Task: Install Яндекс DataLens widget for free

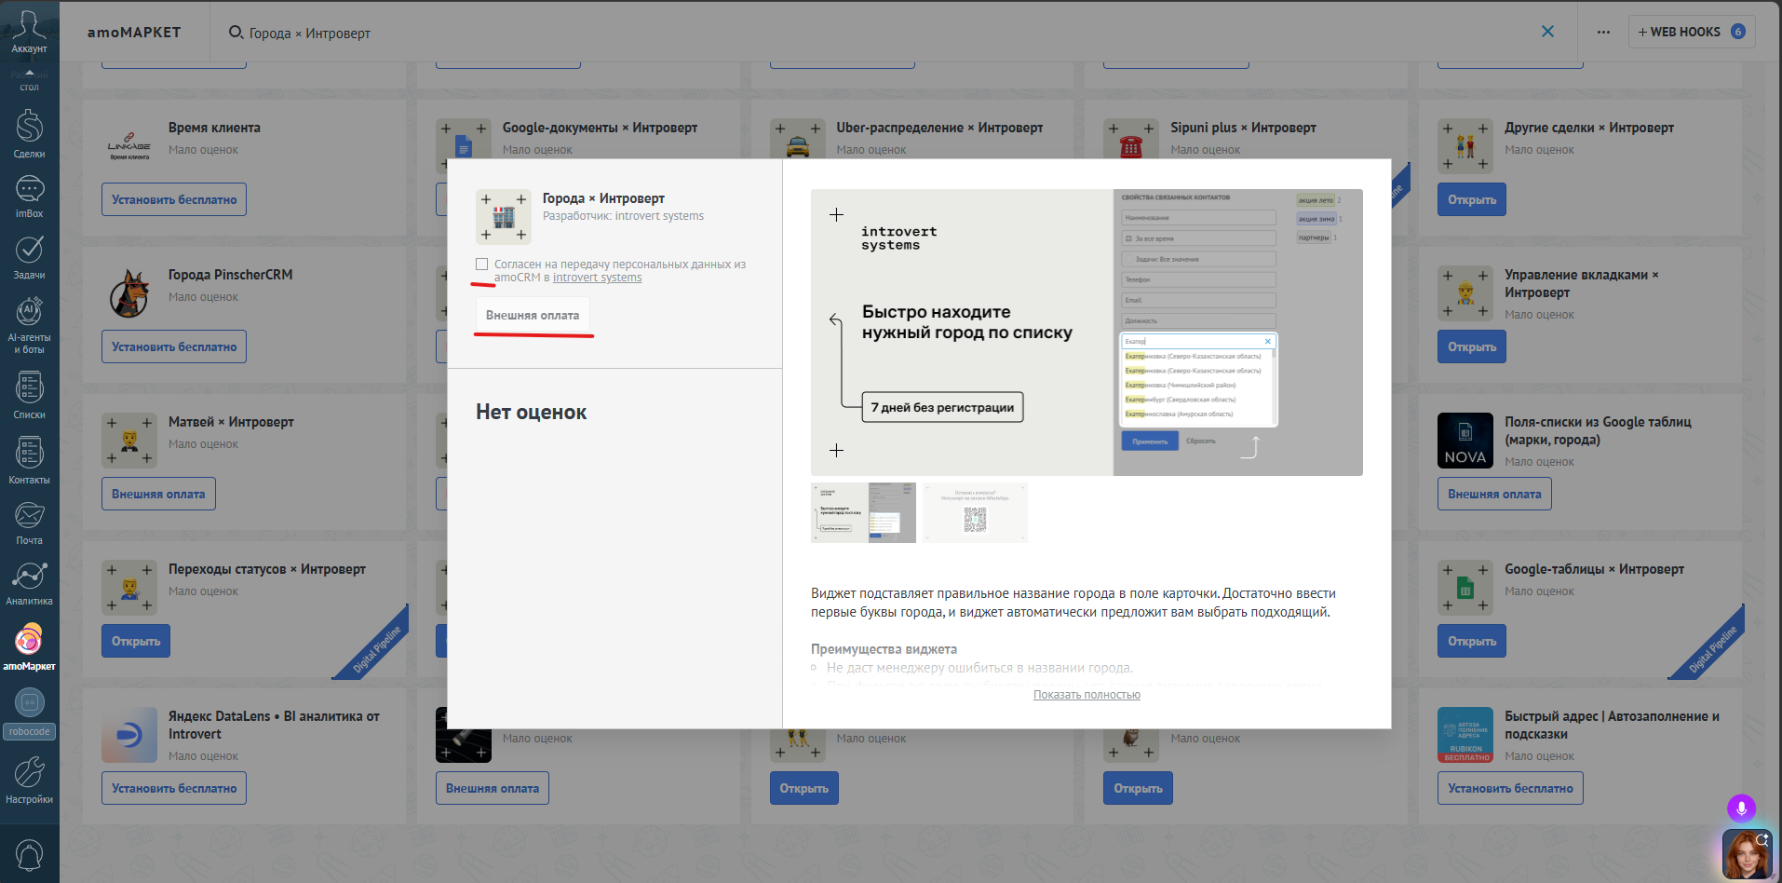Action: 174,788
